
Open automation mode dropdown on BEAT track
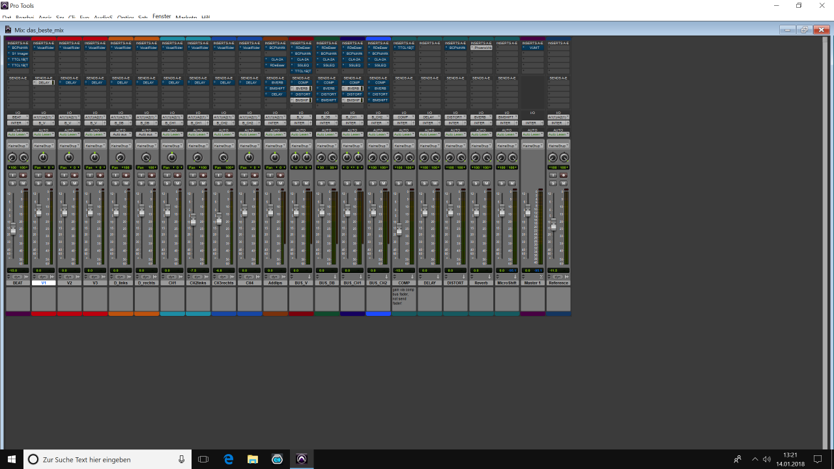coord(18,134)
